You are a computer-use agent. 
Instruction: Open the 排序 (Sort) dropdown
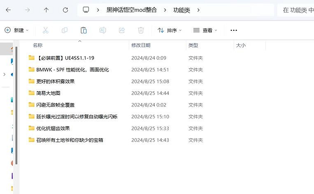(x=170, y=30)
